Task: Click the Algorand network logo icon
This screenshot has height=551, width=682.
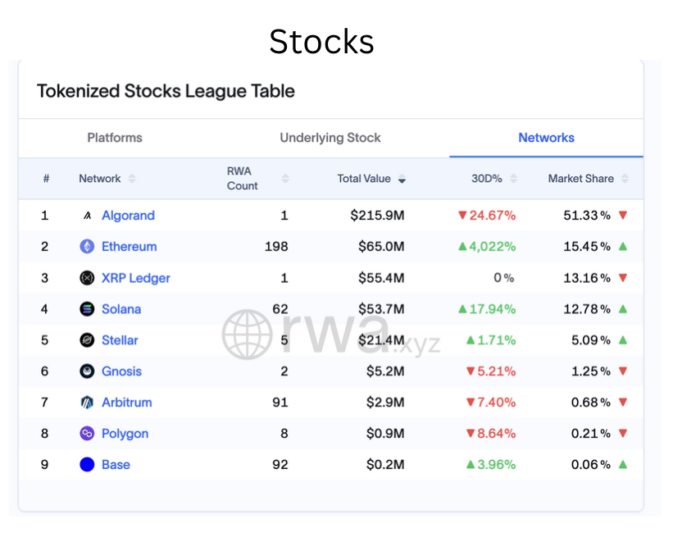Action: (87, 216)
